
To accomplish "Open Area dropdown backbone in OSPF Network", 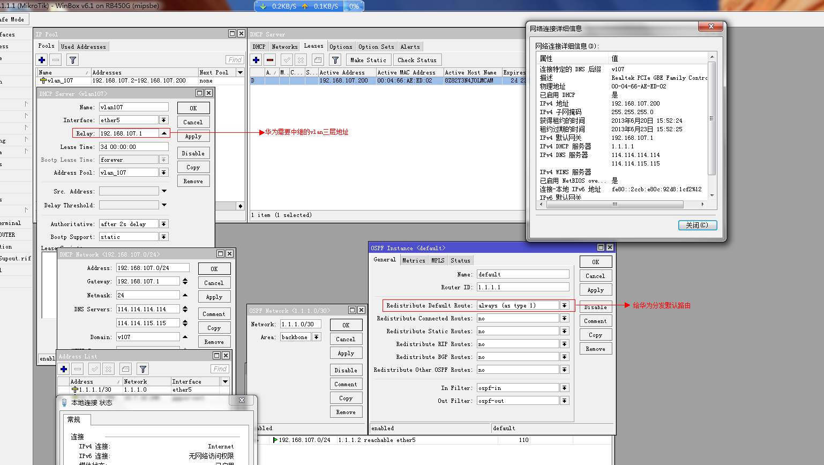I will coord(317,337).
